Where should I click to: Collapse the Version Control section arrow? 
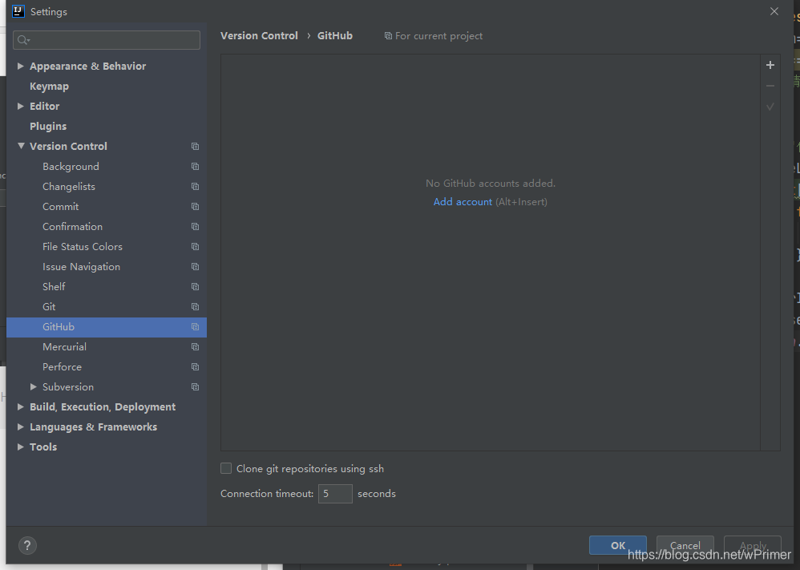click(21, 146)
